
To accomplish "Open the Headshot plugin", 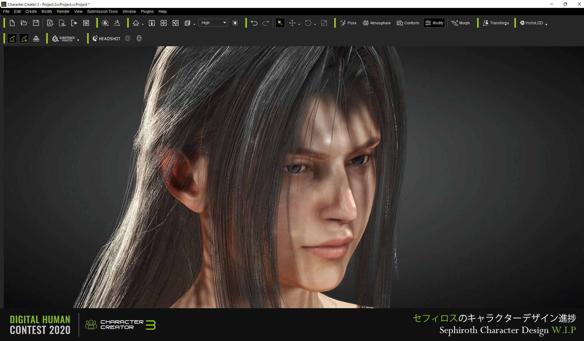I will [x=106, y=39].
